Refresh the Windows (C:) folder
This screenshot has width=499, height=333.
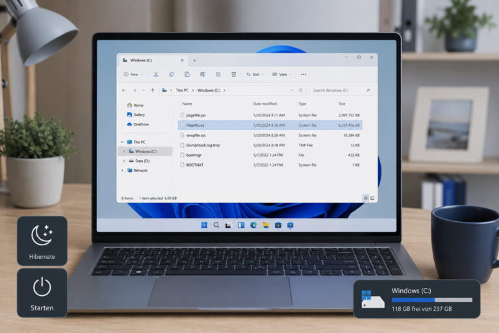(300, 90)
